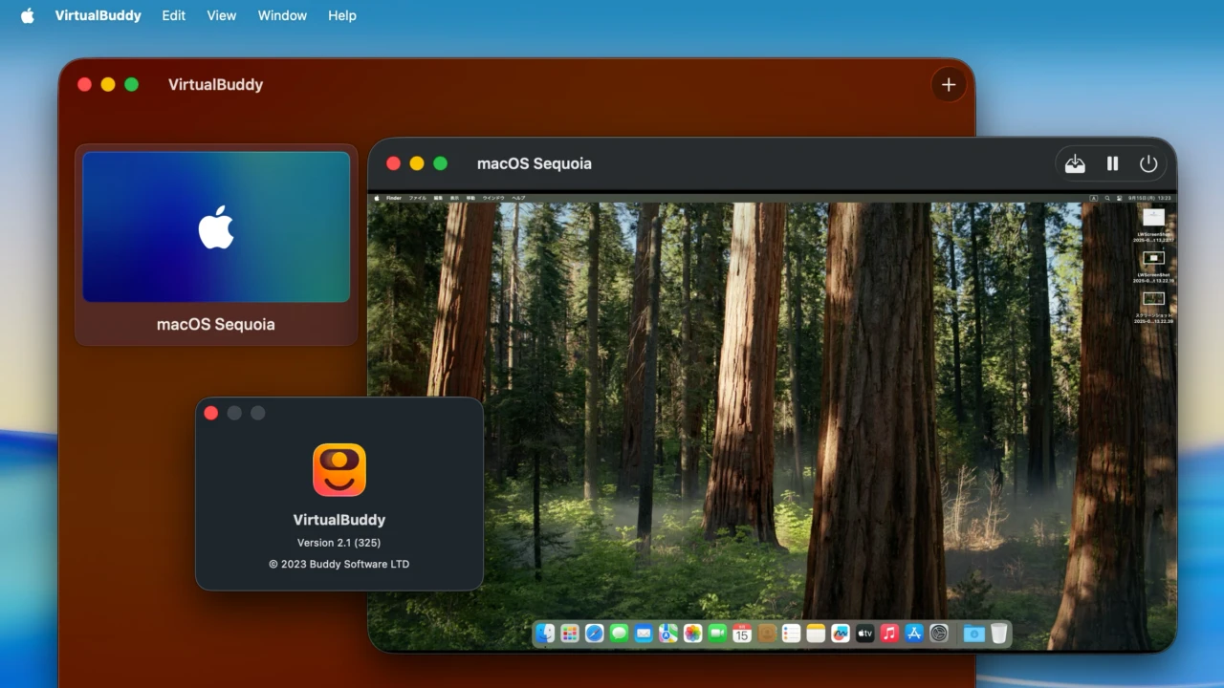Image resolution: width=1224 pixels, height=688 pixels.
Task: Open the guest Finder's ファイル menu
Action: (416, 198)
